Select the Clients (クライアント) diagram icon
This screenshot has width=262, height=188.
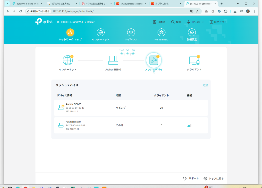coord(194,60)
